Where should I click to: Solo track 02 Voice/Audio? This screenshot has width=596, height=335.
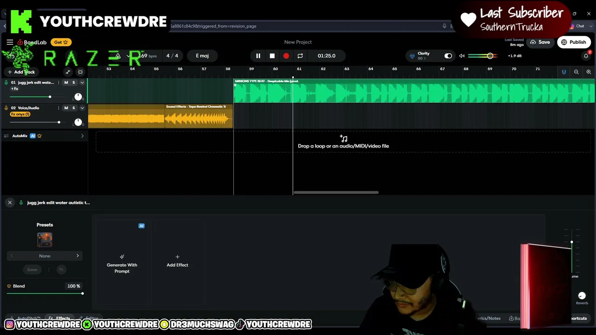[x=74, y=108]
